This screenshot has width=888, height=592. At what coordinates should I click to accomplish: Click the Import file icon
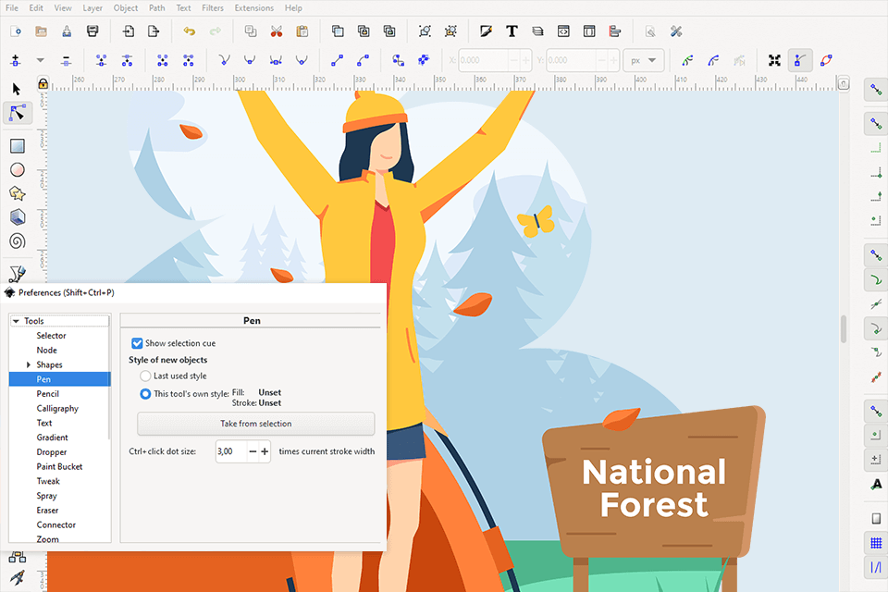(x=129, y=31)
